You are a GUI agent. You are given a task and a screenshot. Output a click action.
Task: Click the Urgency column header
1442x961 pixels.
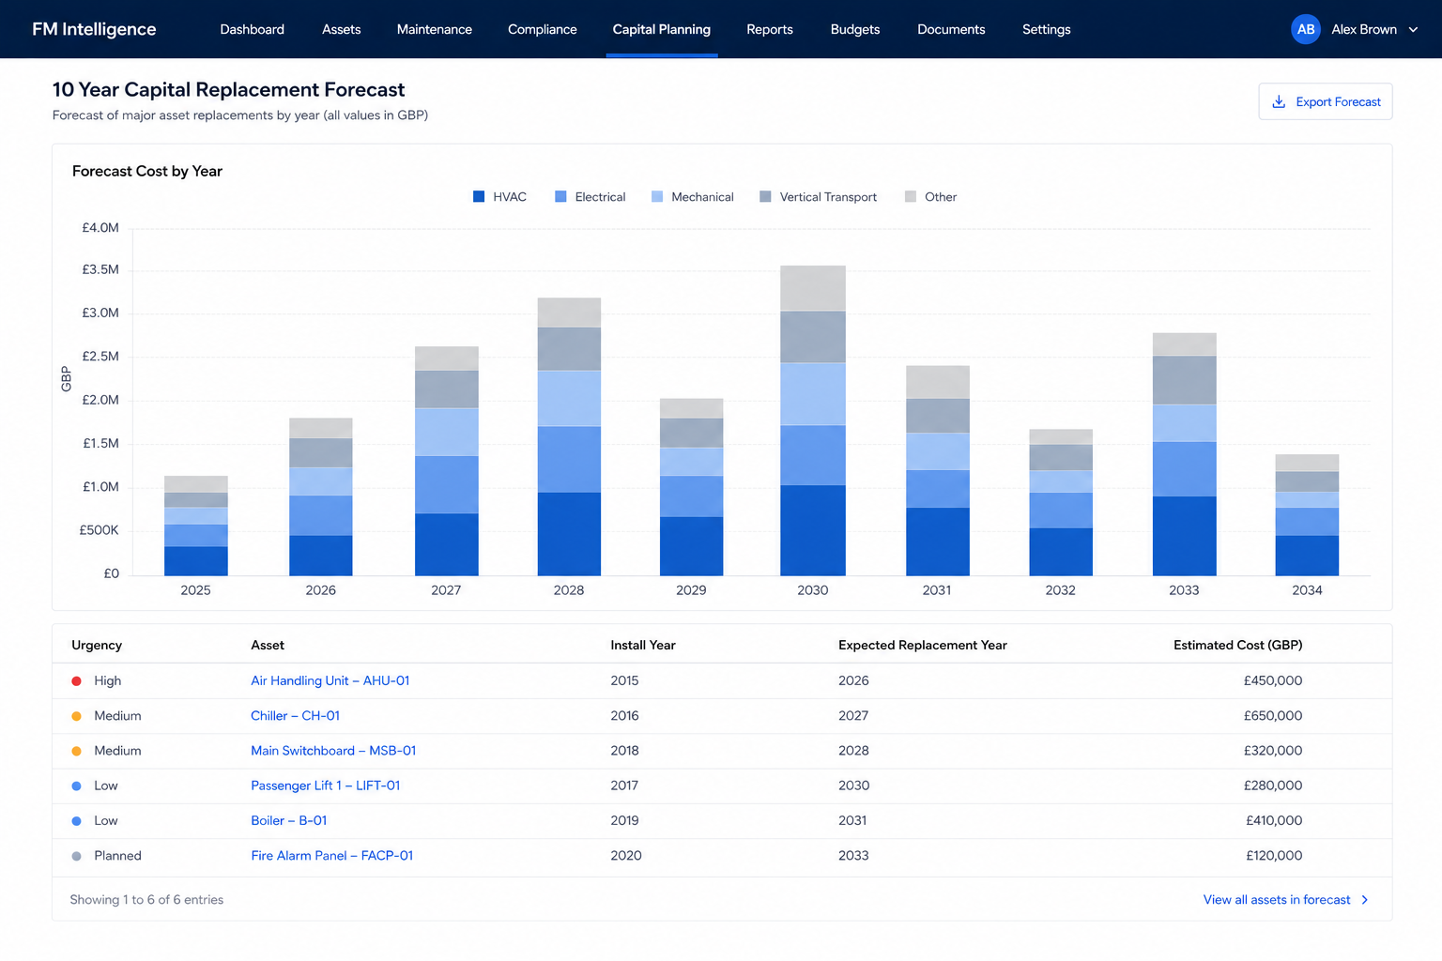[97, 646]
